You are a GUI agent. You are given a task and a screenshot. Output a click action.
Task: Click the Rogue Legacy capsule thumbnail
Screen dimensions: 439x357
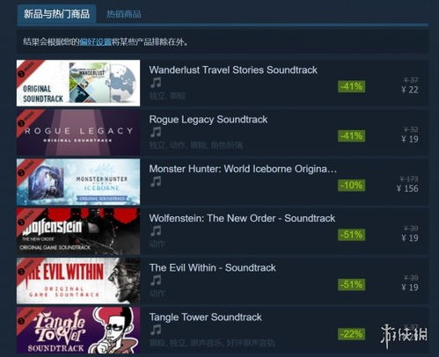(x=78, y=133)
